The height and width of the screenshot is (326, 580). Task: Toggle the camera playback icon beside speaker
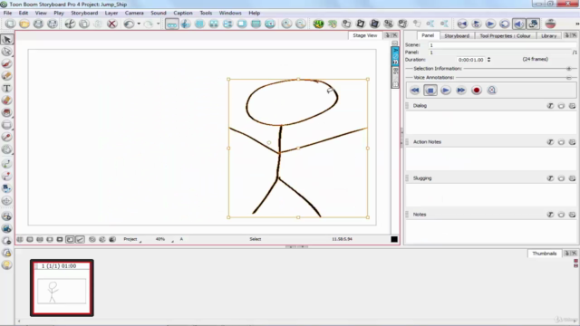[533, 24]
